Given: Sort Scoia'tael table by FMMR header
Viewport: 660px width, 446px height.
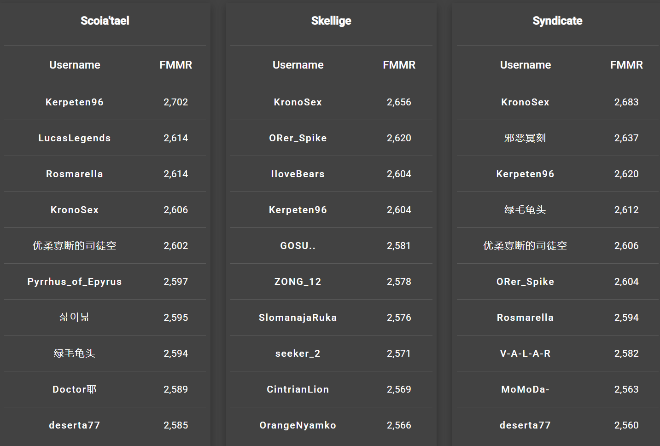Looking at the screenshot, I should [x=175, y=65].
